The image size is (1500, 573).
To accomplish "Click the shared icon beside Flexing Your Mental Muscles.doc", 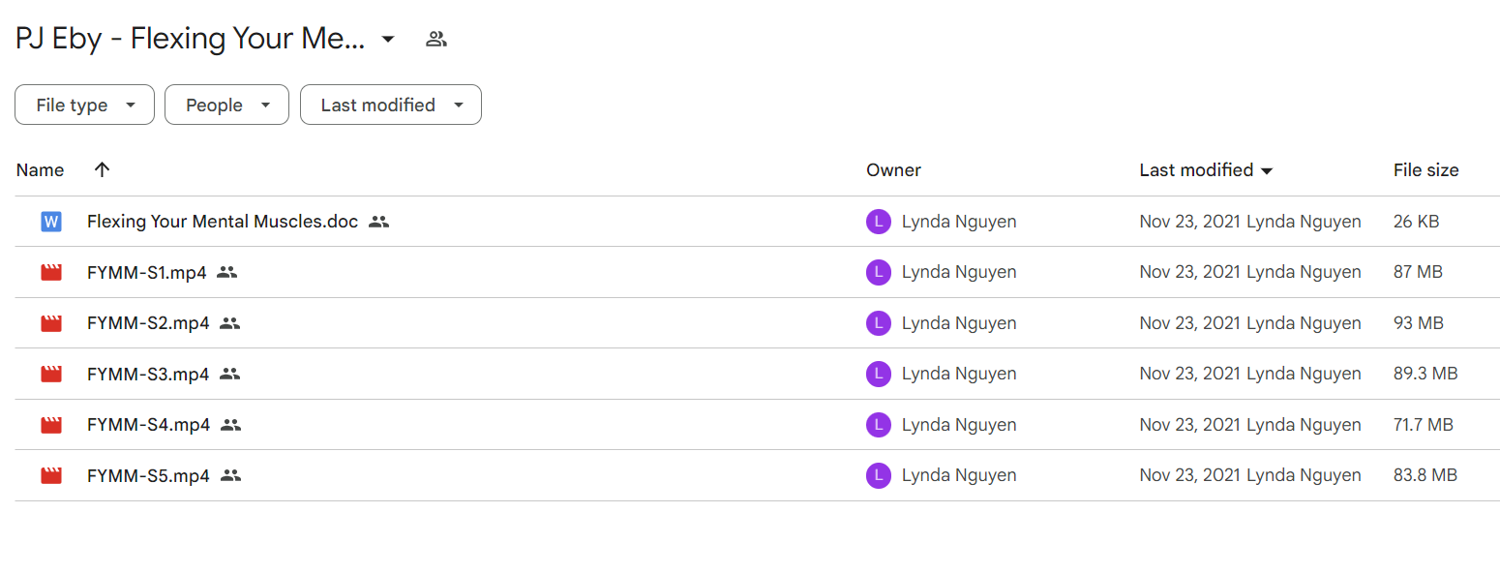I will [379, 222].
